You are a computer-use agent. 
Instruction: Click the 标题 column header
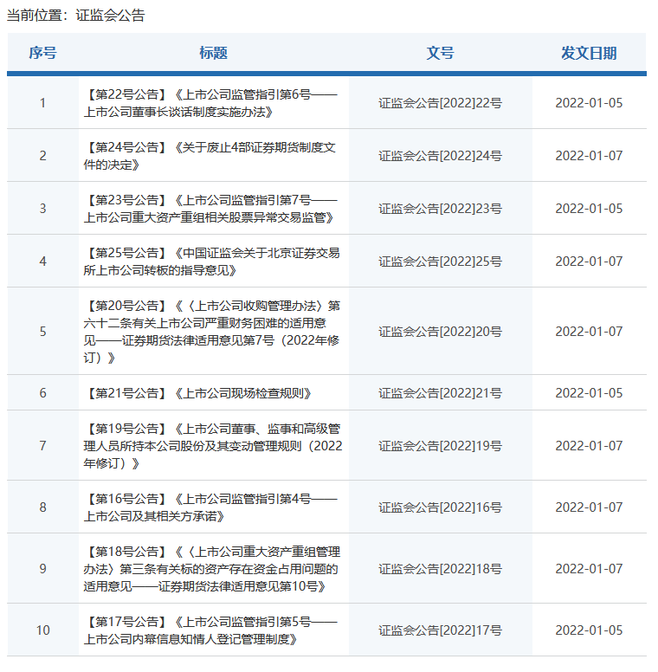click(x=213, y=53)
